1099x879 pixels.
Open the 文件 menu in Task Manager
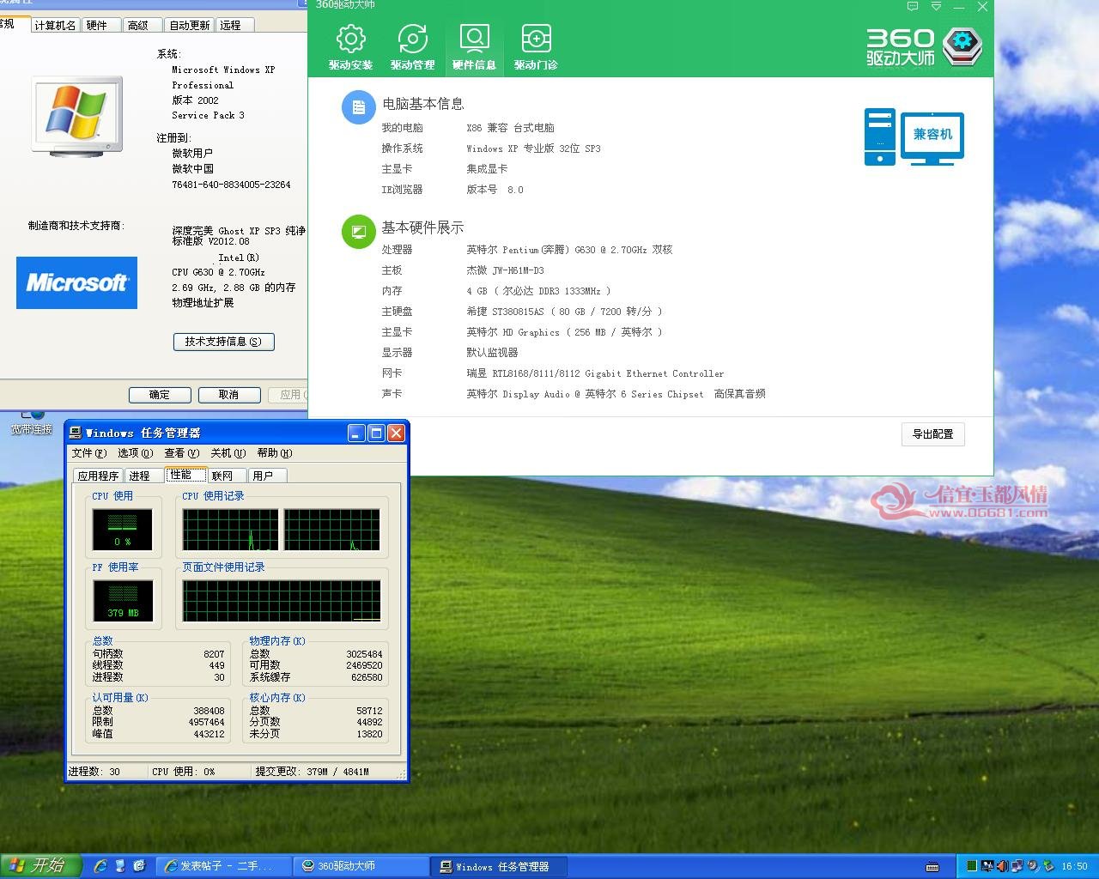[89, 453]
